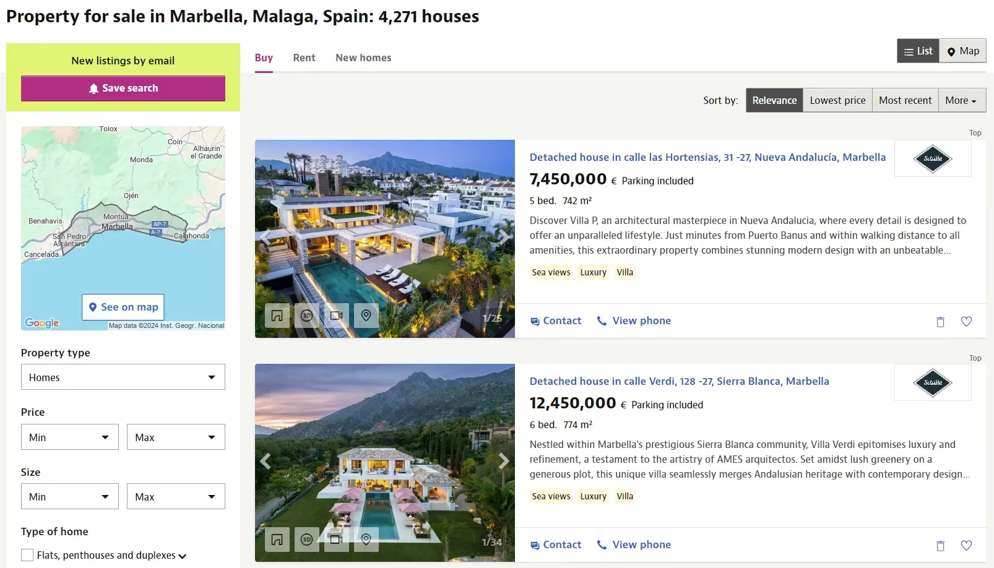Open the calle Verdi detached house listing
Viewport: 994px width, 568px height.
tap(678, 381)
